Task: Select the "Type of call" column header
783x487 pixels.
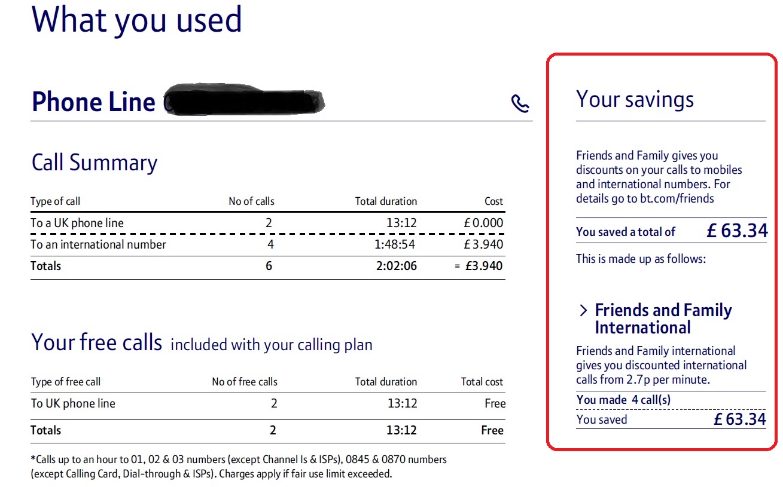Action: point(55,201)
